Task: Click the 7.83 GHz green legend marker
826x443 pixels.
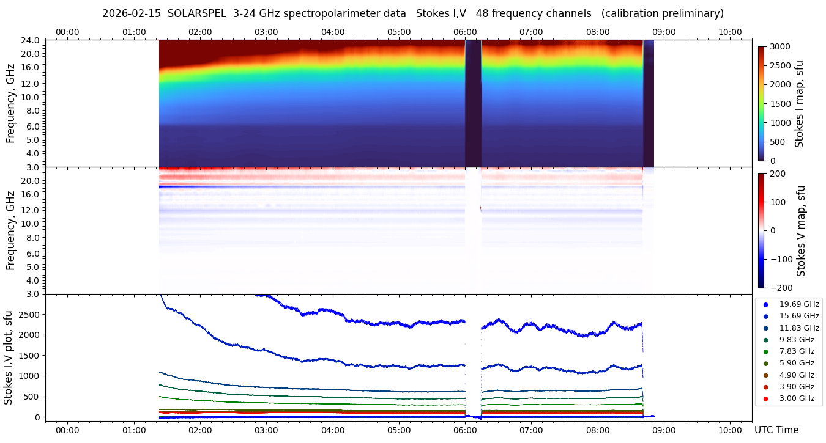Action: pyautogui.click(x=765, y=351)
